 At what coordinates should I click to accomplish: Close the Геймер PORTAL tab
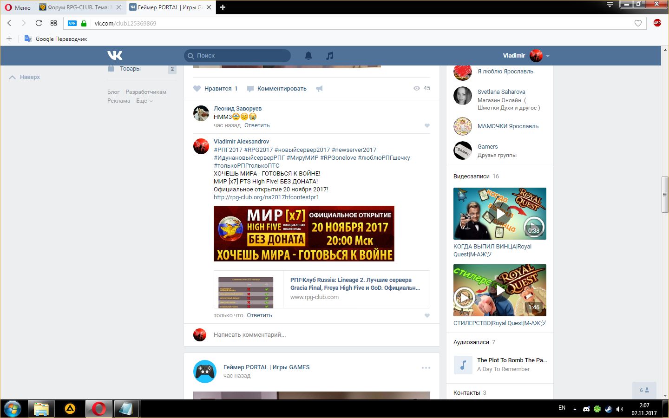[209, 7]
